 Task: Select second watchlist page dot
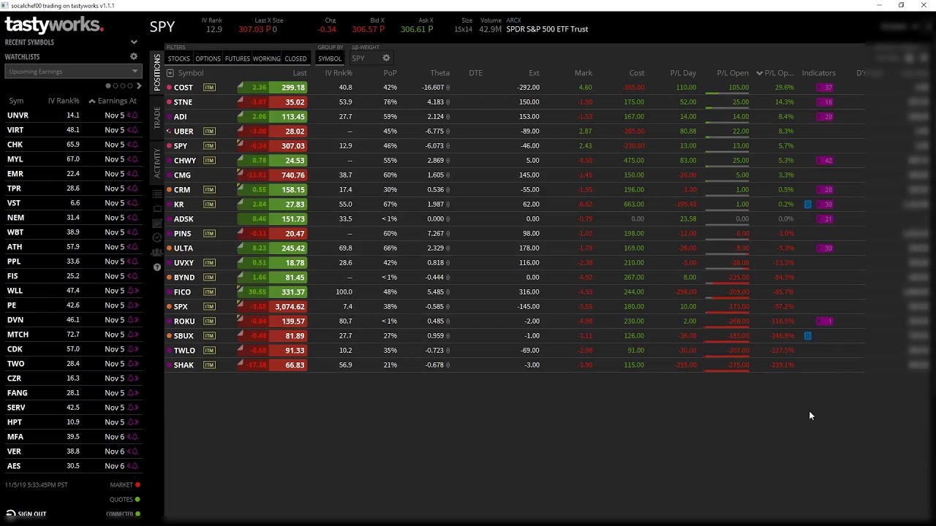coord(116,86)
